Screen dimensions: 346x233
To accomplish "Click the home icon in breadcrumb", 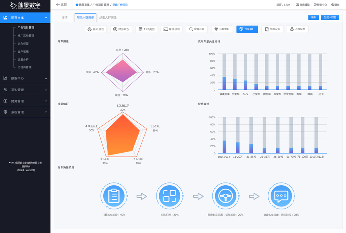I will click(77, 5).
